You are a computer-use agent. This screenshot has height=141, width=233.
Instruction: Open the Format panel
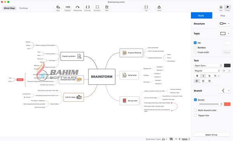pyautogui.click(x=227, y=7)
